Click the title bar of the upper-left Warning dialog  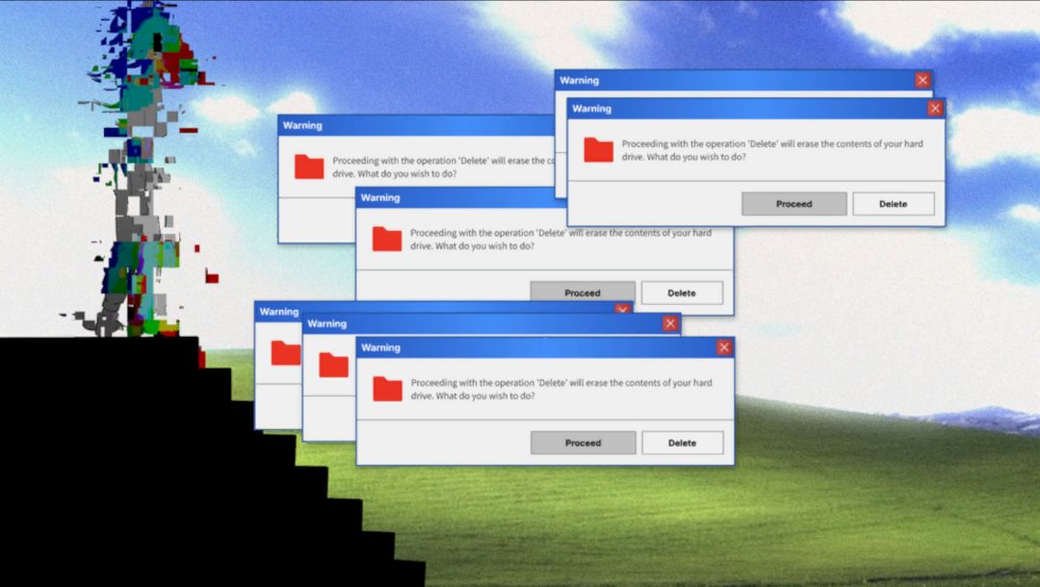click(x=417, y=125)
